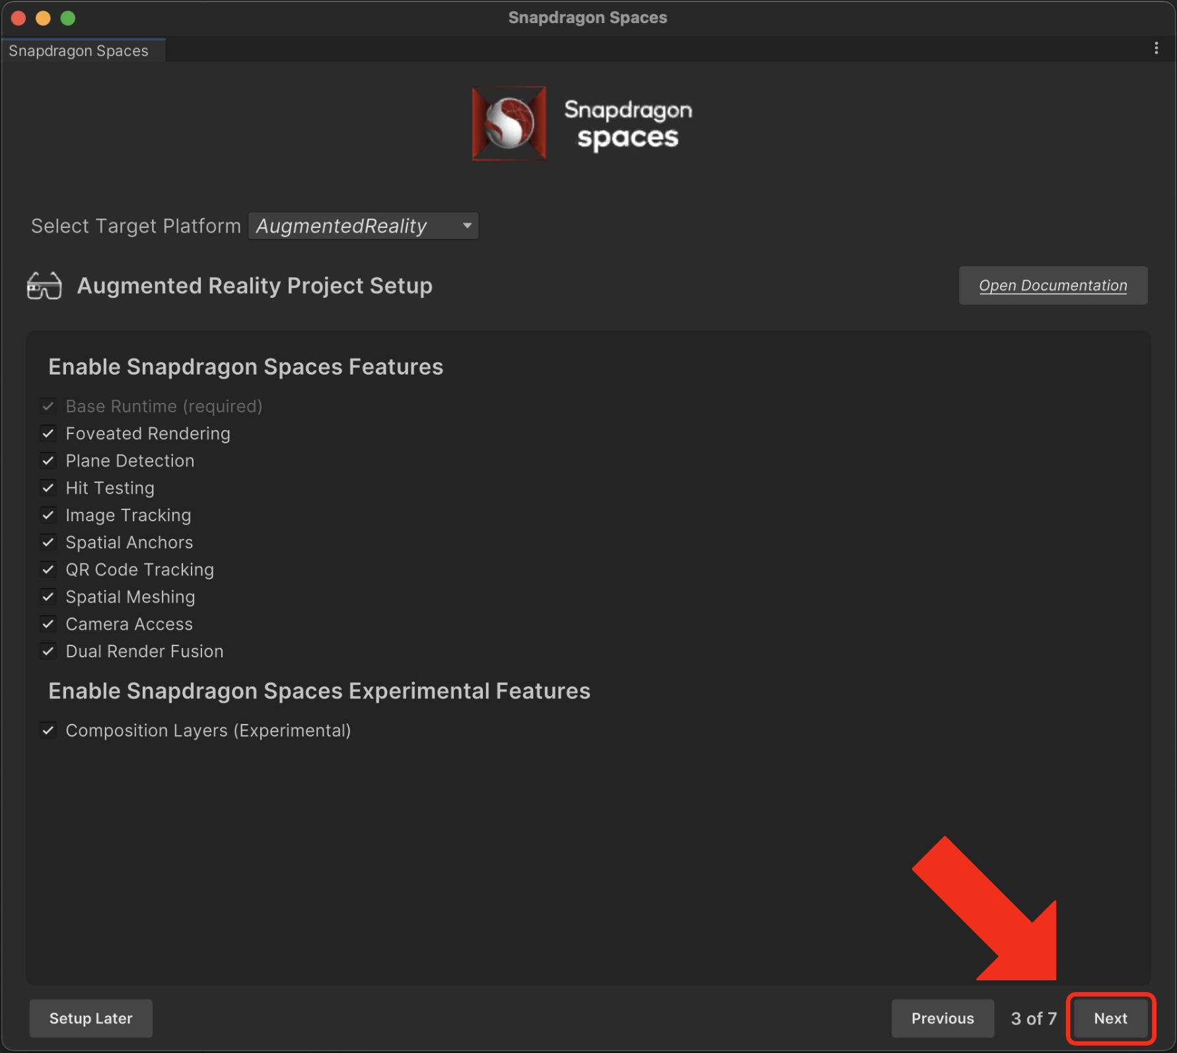Toggle the Foveated Rendering checkbox
The image size is (1177, 1053).
coord(48,433)
